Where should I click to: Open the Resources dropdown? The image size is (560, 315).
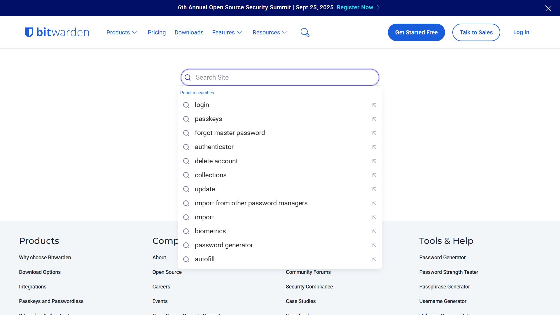click(270, 32)
